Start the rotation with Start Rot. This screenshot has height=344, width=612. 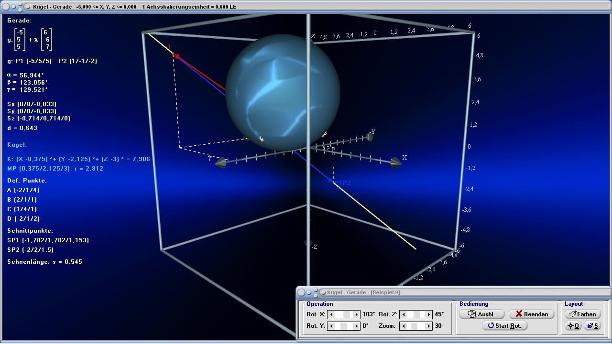pos(504,326)
